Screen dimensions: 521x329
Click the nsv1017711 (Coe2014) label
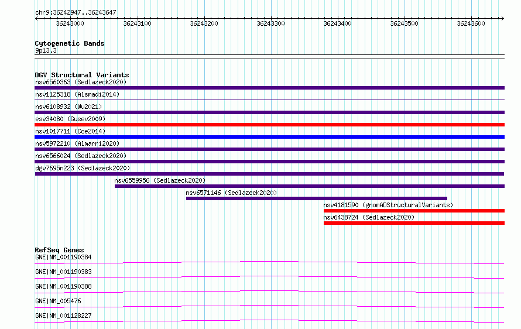[x=70, y=131]
